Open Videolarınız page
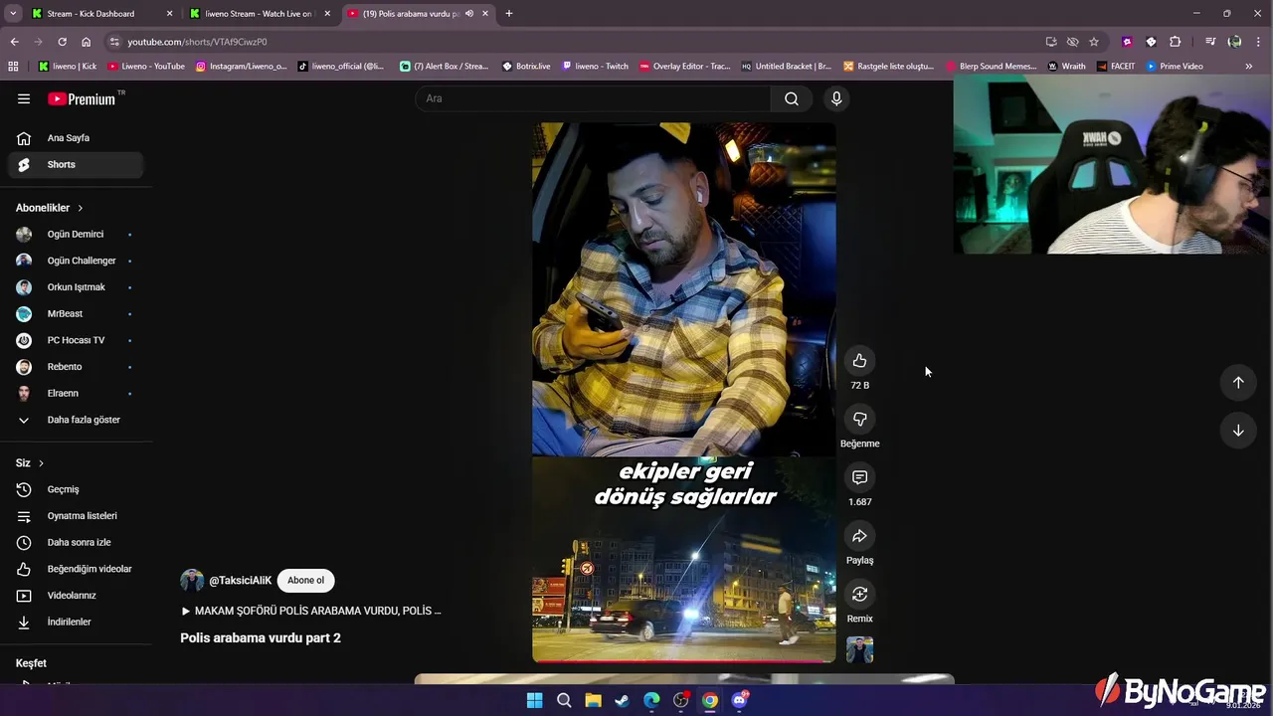 [x=76, y=596]
